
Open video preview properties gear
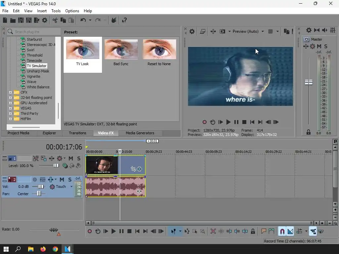(192, 31)
